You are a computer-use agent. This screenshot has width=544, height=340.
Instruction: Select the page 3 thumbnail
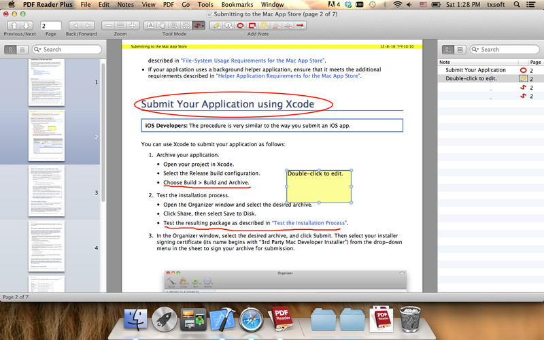46,191
